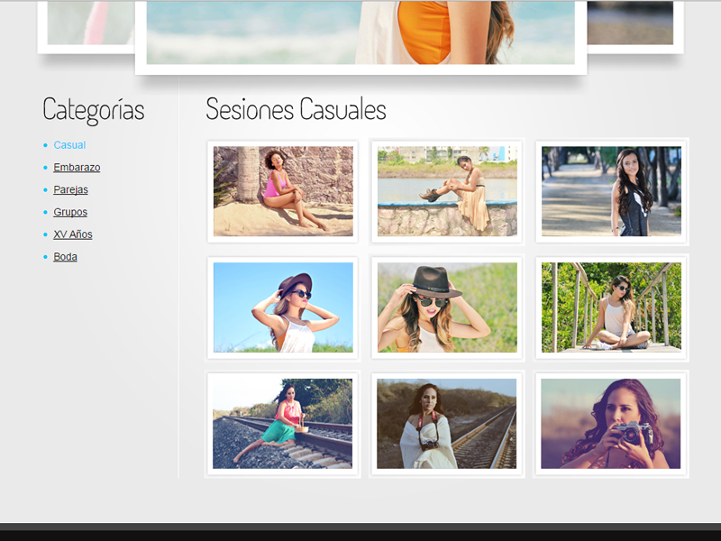Open the Grupos category
The height and width of the screenshot is (541, 721).
pyautogui.click(x=70, y=213)
